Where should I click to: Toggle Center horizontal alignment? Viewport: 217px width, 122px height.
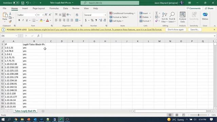pos(60,20)
